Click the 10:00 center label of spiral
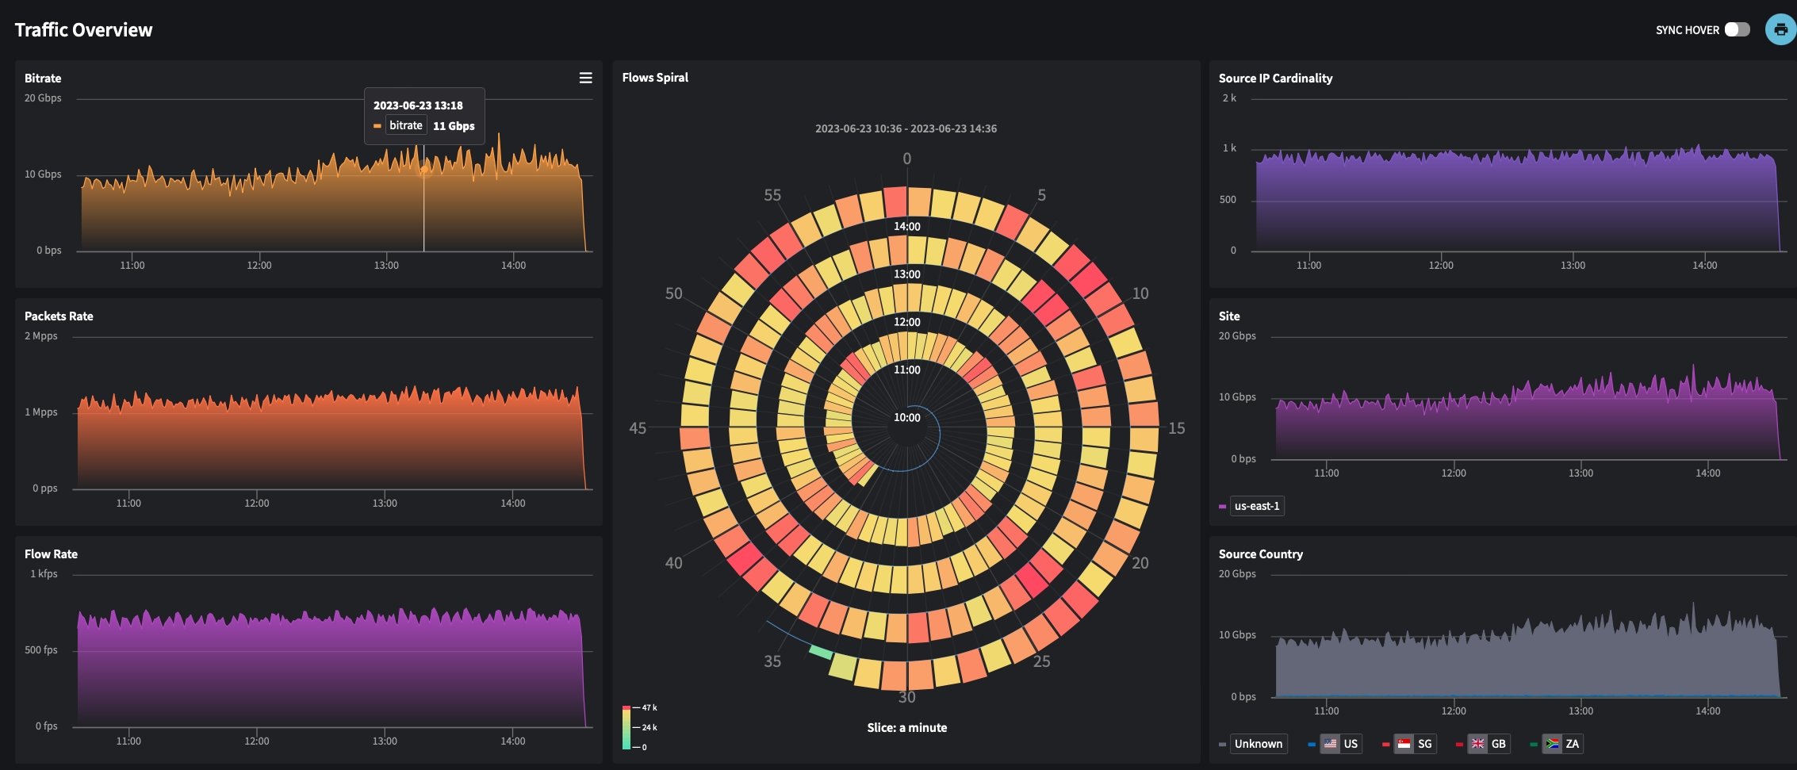 906,418
